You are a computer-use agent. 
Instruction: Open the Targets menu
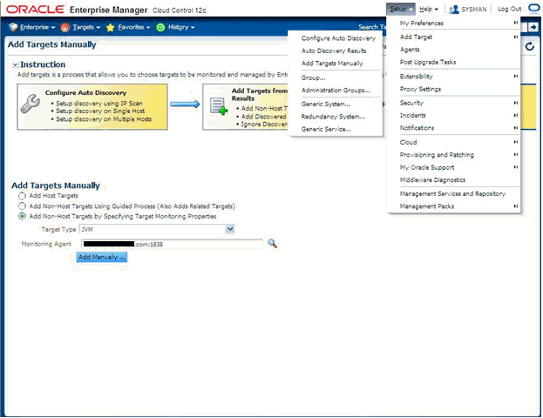tap(86, 27)
